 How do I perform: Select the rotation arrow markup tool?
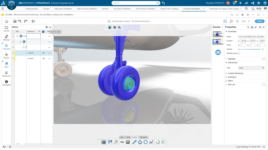pyautogui.click(x=140, y=142)
